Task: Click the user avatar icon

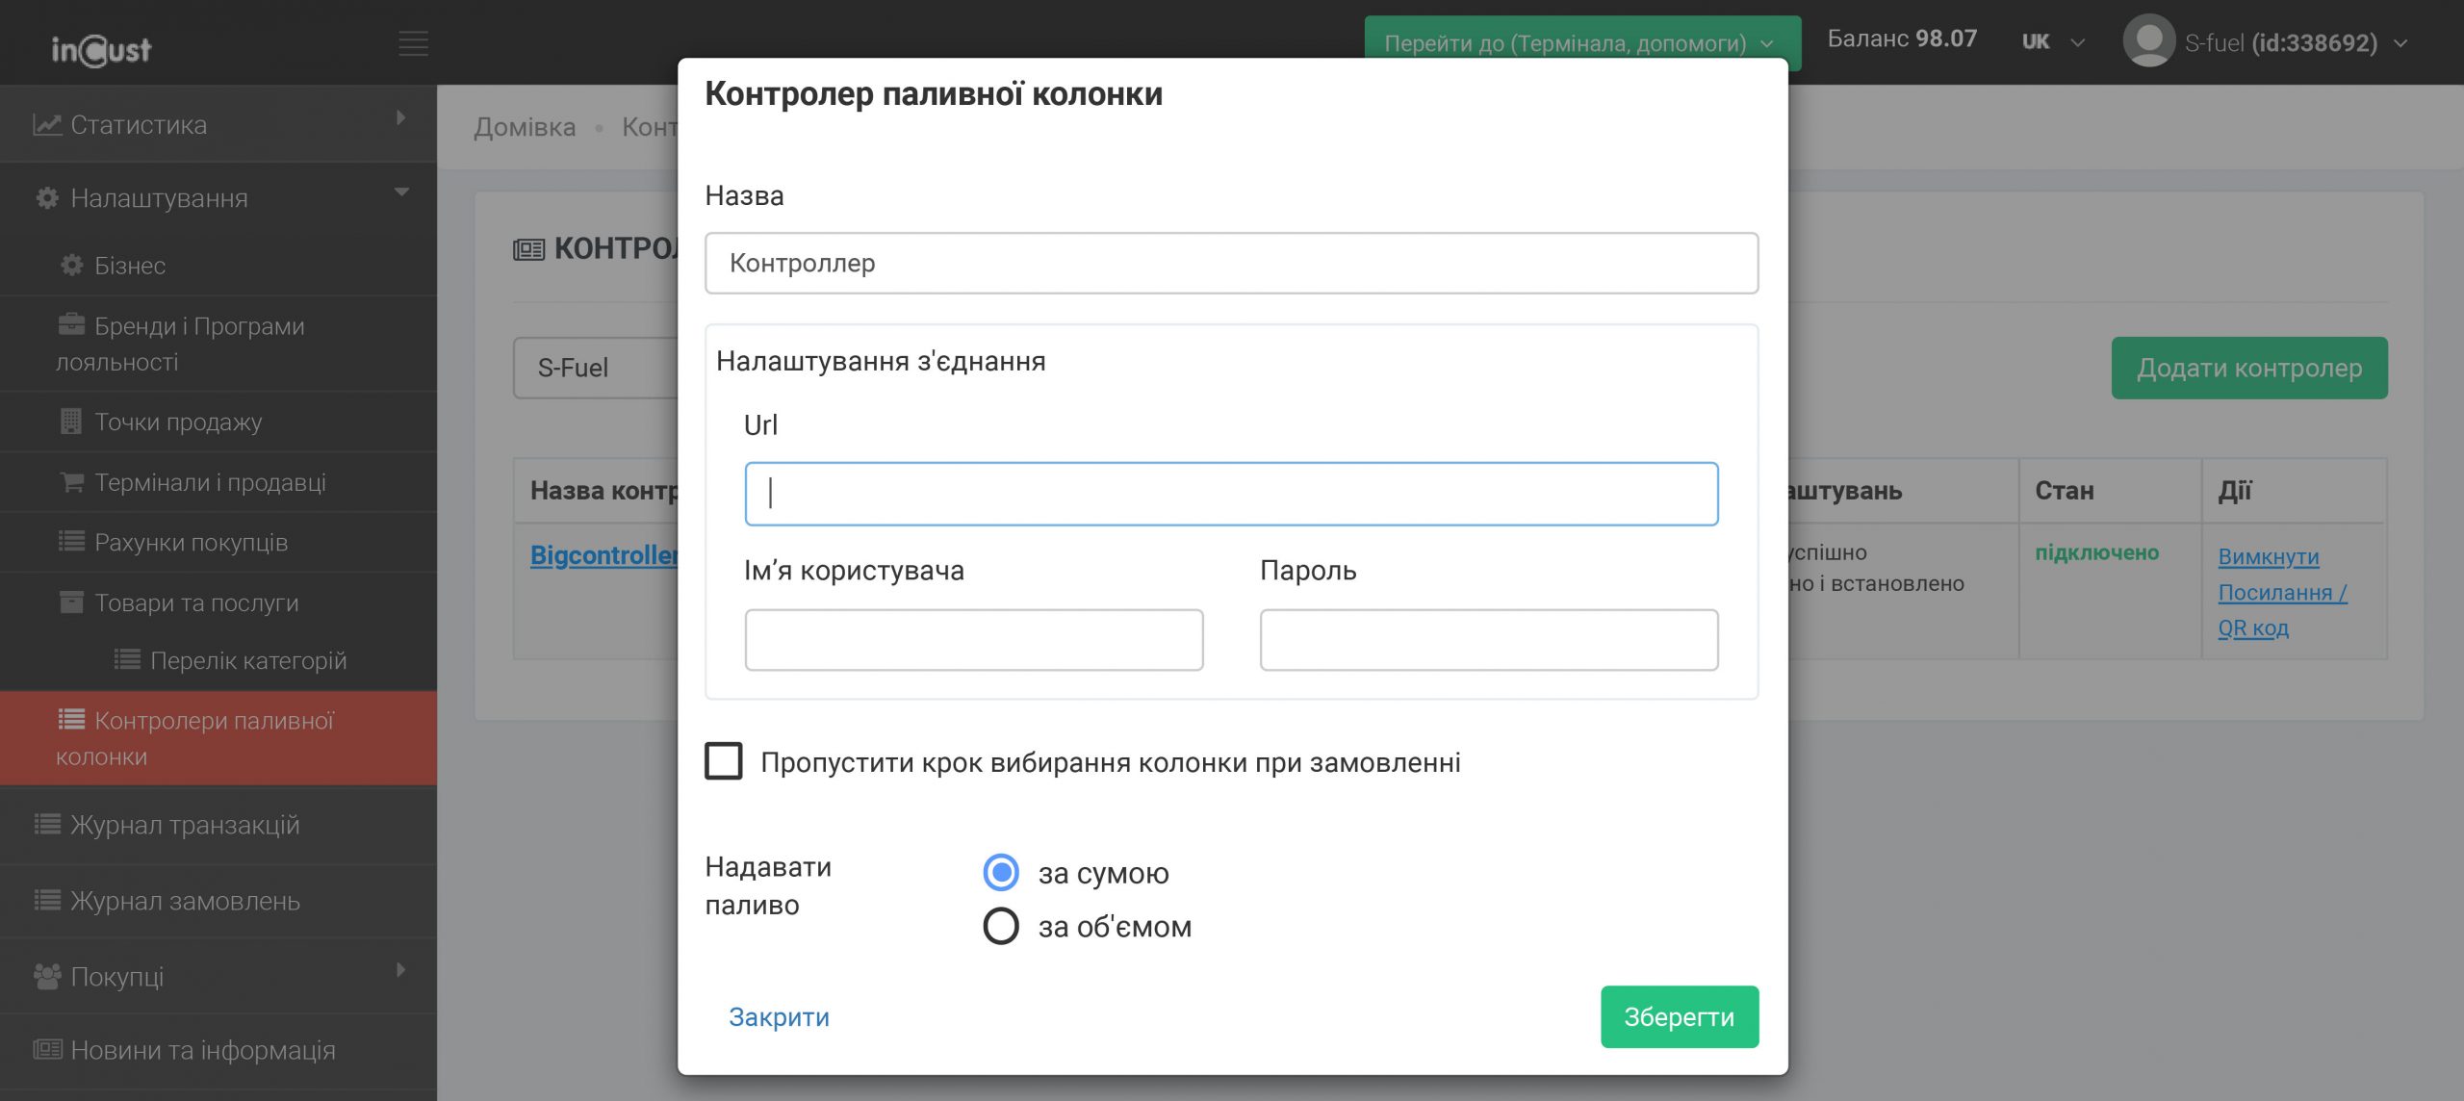Action: point(2148,41)
